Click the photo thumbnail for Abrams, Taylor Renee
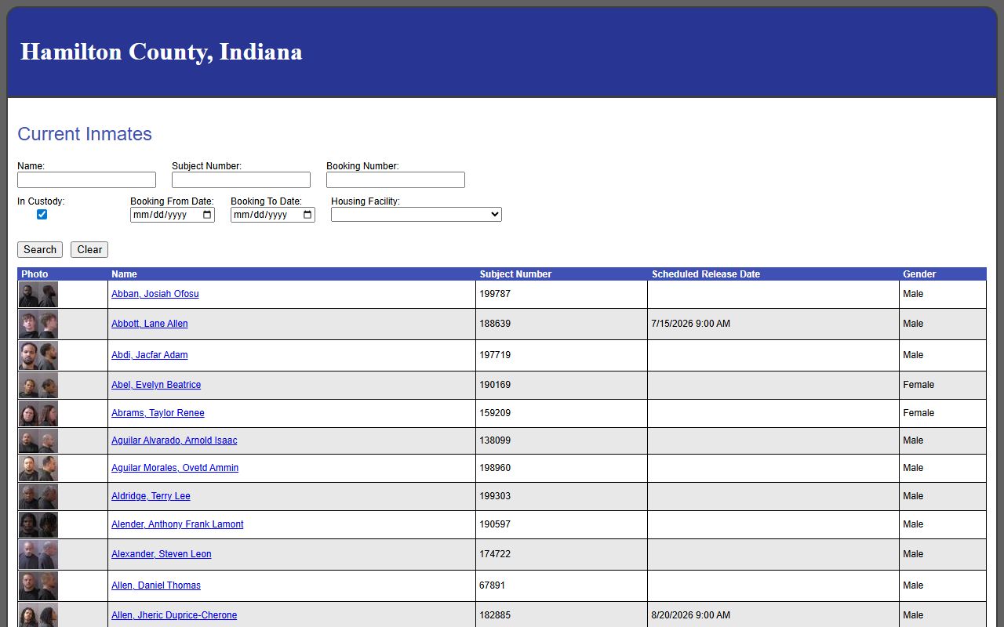Image resolution: width=1004 pixels, height=627 pixels. [x=38, y=414]
